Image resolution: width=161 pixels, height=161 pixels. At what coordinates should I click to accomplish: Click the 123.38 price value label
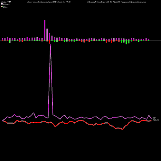click(x=156, y=120)
